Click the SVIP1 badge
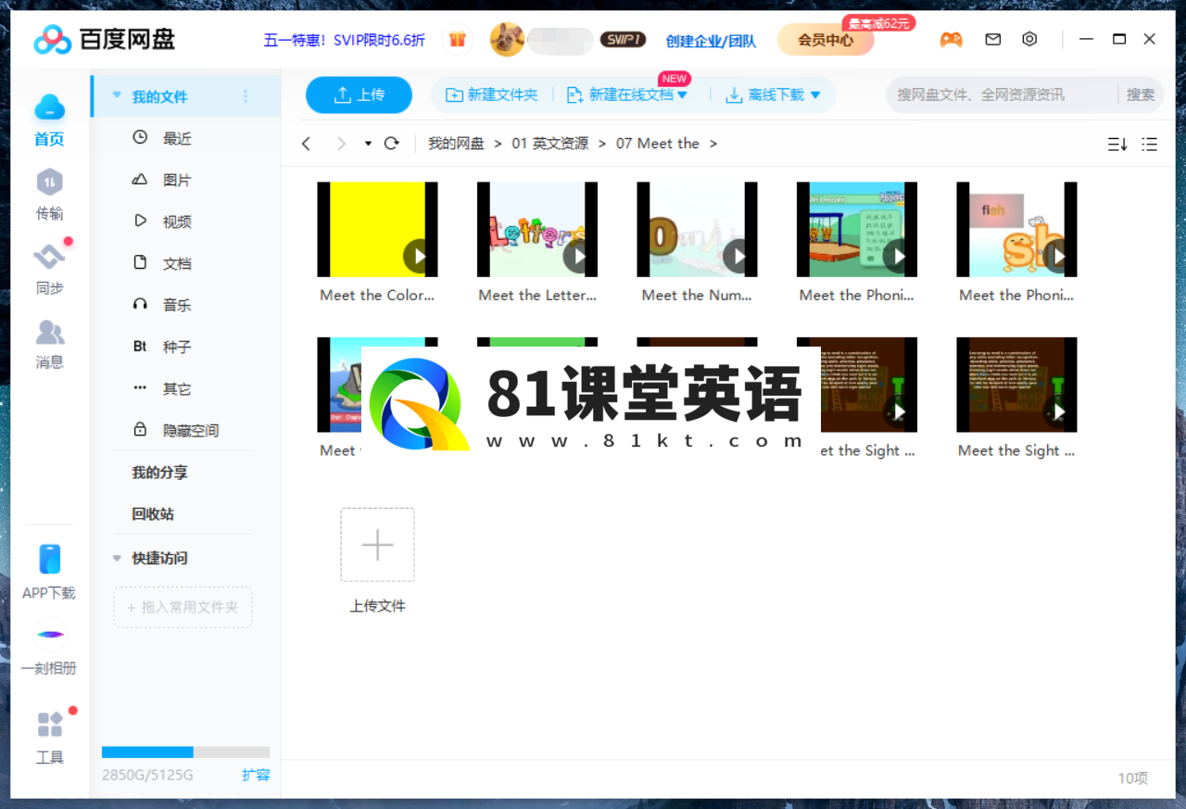The image size is (1186, 809). coord(623,40)
